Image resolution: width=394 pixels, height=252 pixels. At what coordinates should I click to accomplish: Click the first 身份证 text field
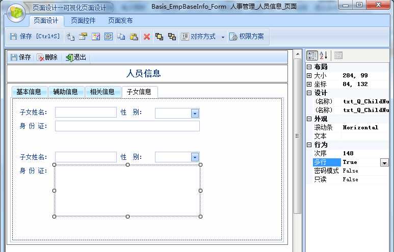(127, 126)
